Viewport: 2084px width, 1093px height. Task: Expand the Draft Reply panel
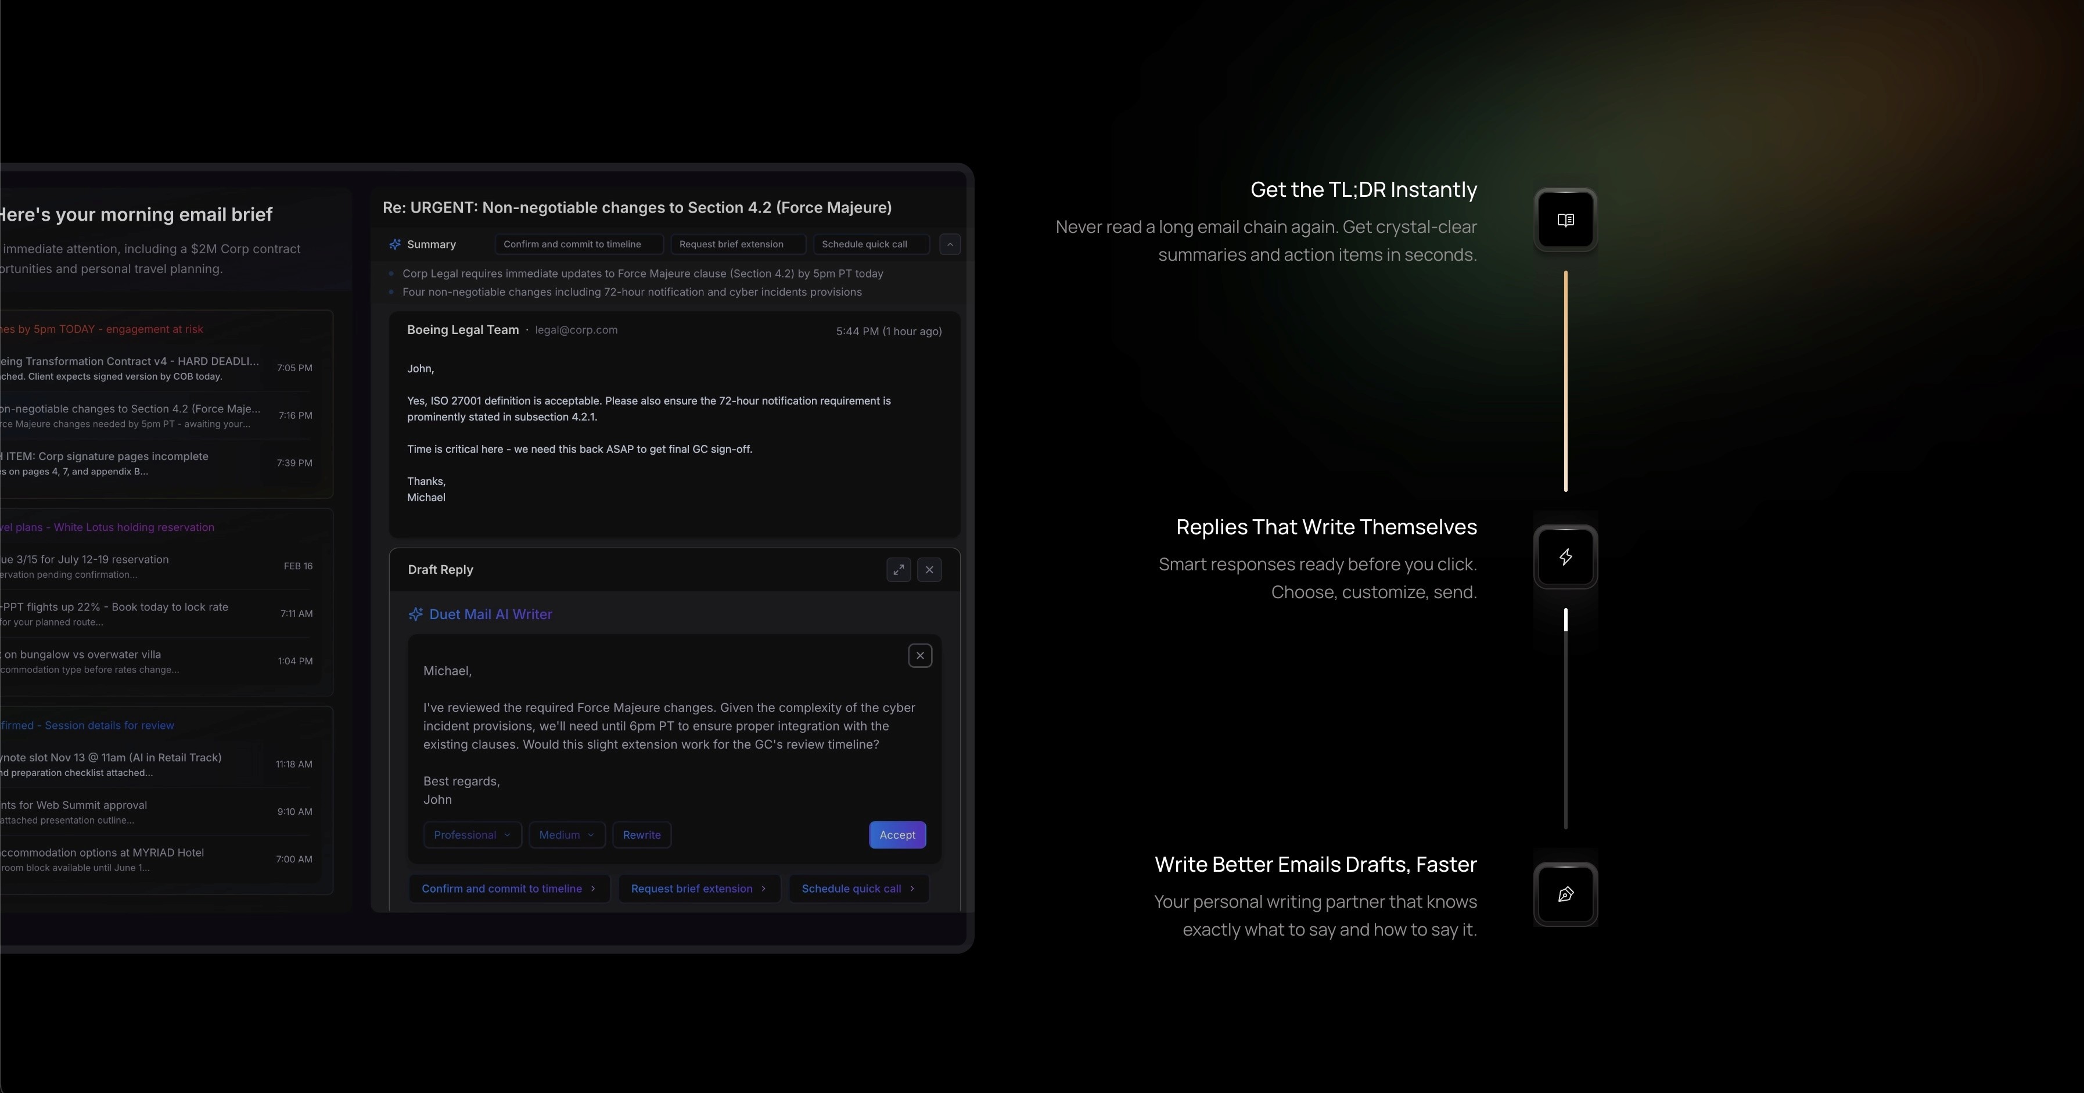[x=898, y=570]
